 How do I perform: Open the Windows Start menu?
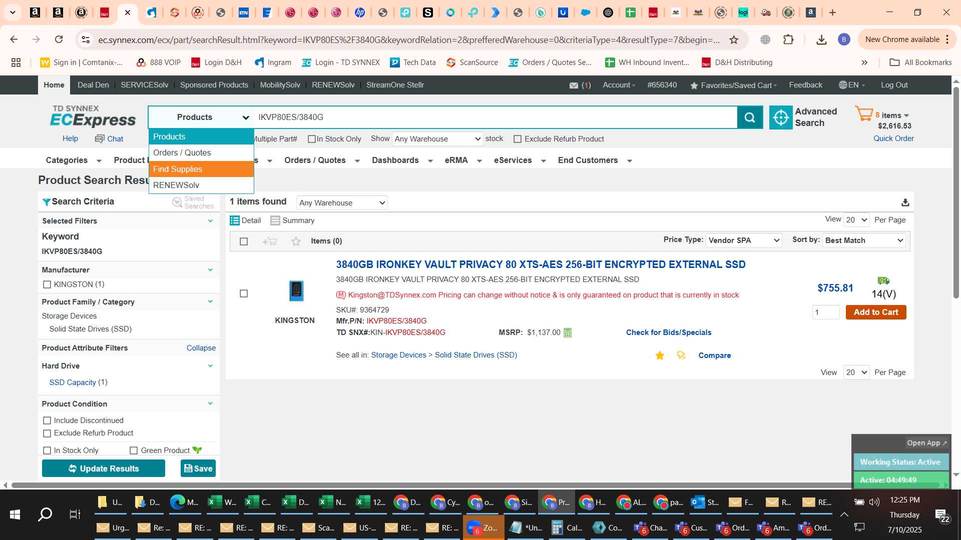click(15, 514)
